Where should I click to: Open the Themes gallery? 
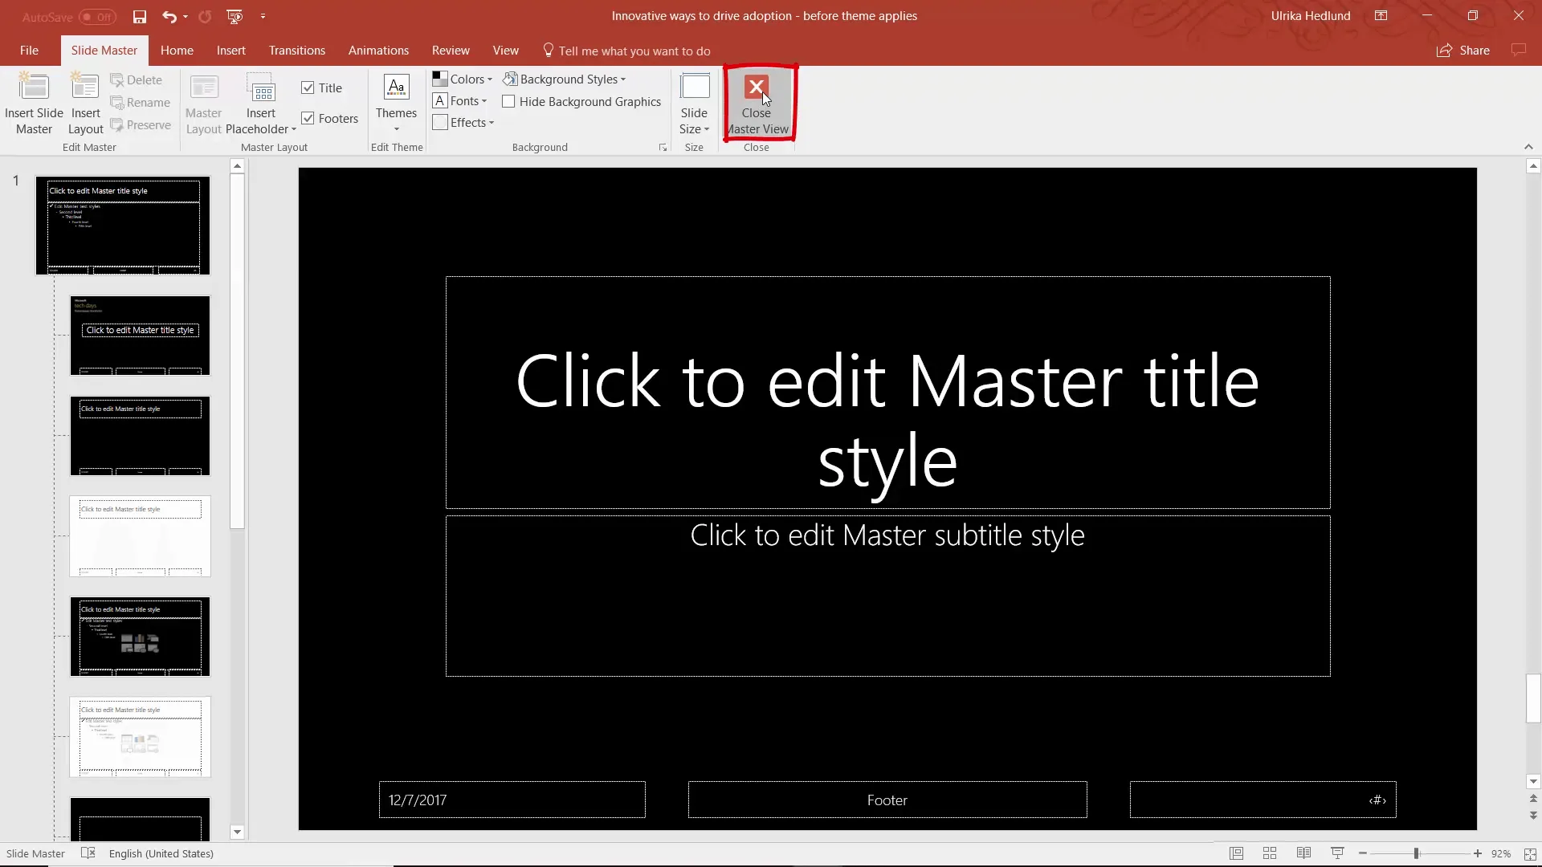click(396, 104)
